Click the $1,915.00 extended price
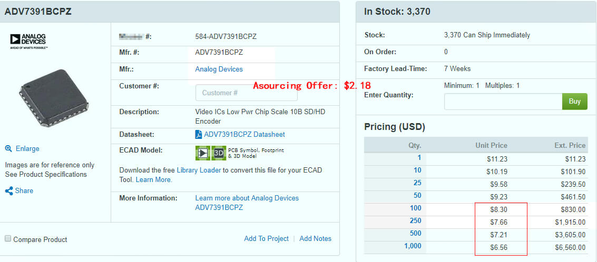 pyautogui.click(x=570, y=222)
